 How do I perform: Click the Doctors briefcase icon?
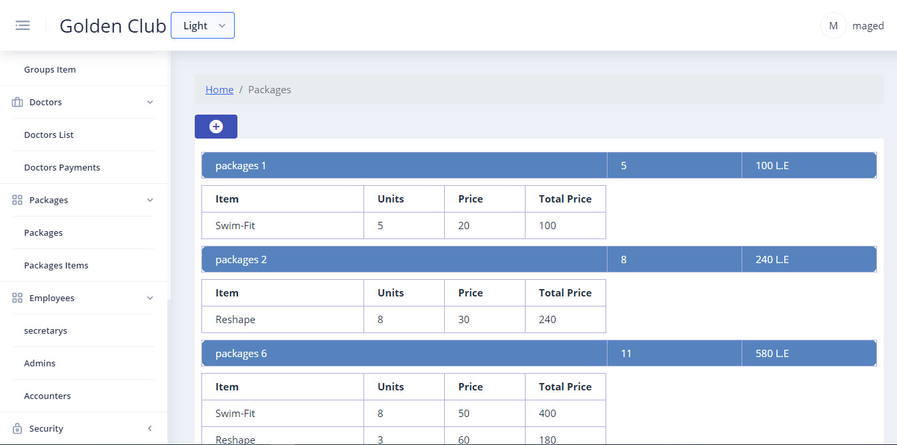(x=17, y=103)
